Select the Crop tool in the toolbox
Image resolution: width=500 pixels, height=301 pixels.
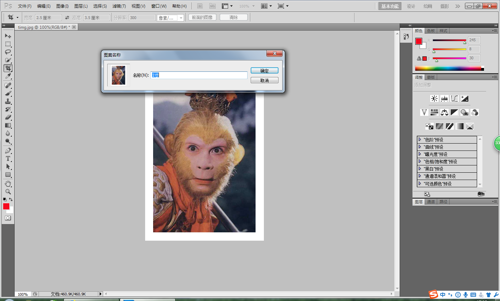tap(8, 68)
